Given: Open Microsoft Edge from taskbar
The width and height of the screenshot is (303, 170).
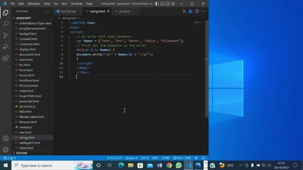Looking at the screenshot, I should [x=121, y=165].
